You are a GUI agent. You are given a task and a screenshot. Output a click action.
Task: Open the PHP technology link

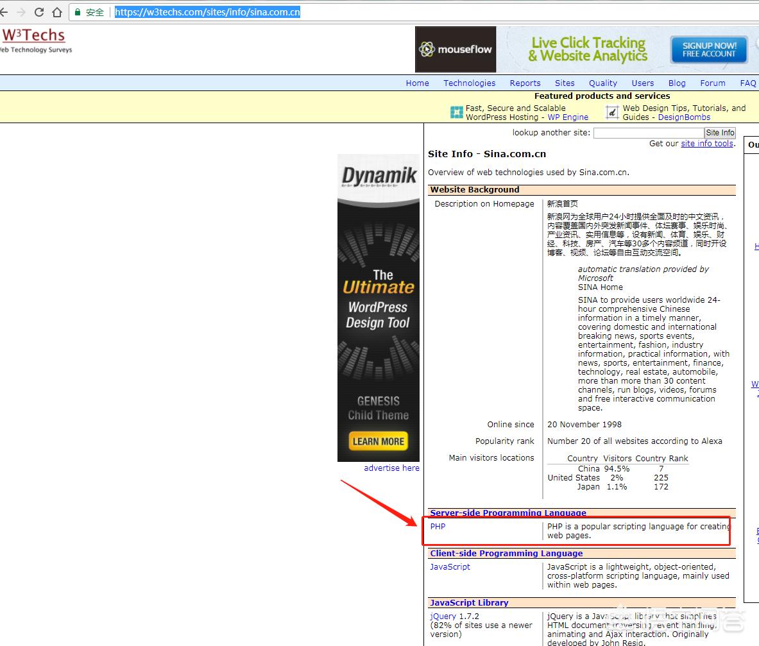[438, 527]
